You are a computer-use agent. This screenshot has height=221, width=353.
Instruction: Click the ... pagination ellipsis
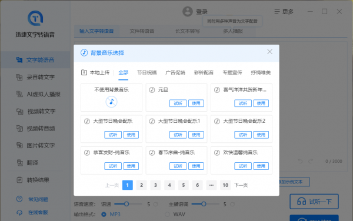[x=211, y=185]
